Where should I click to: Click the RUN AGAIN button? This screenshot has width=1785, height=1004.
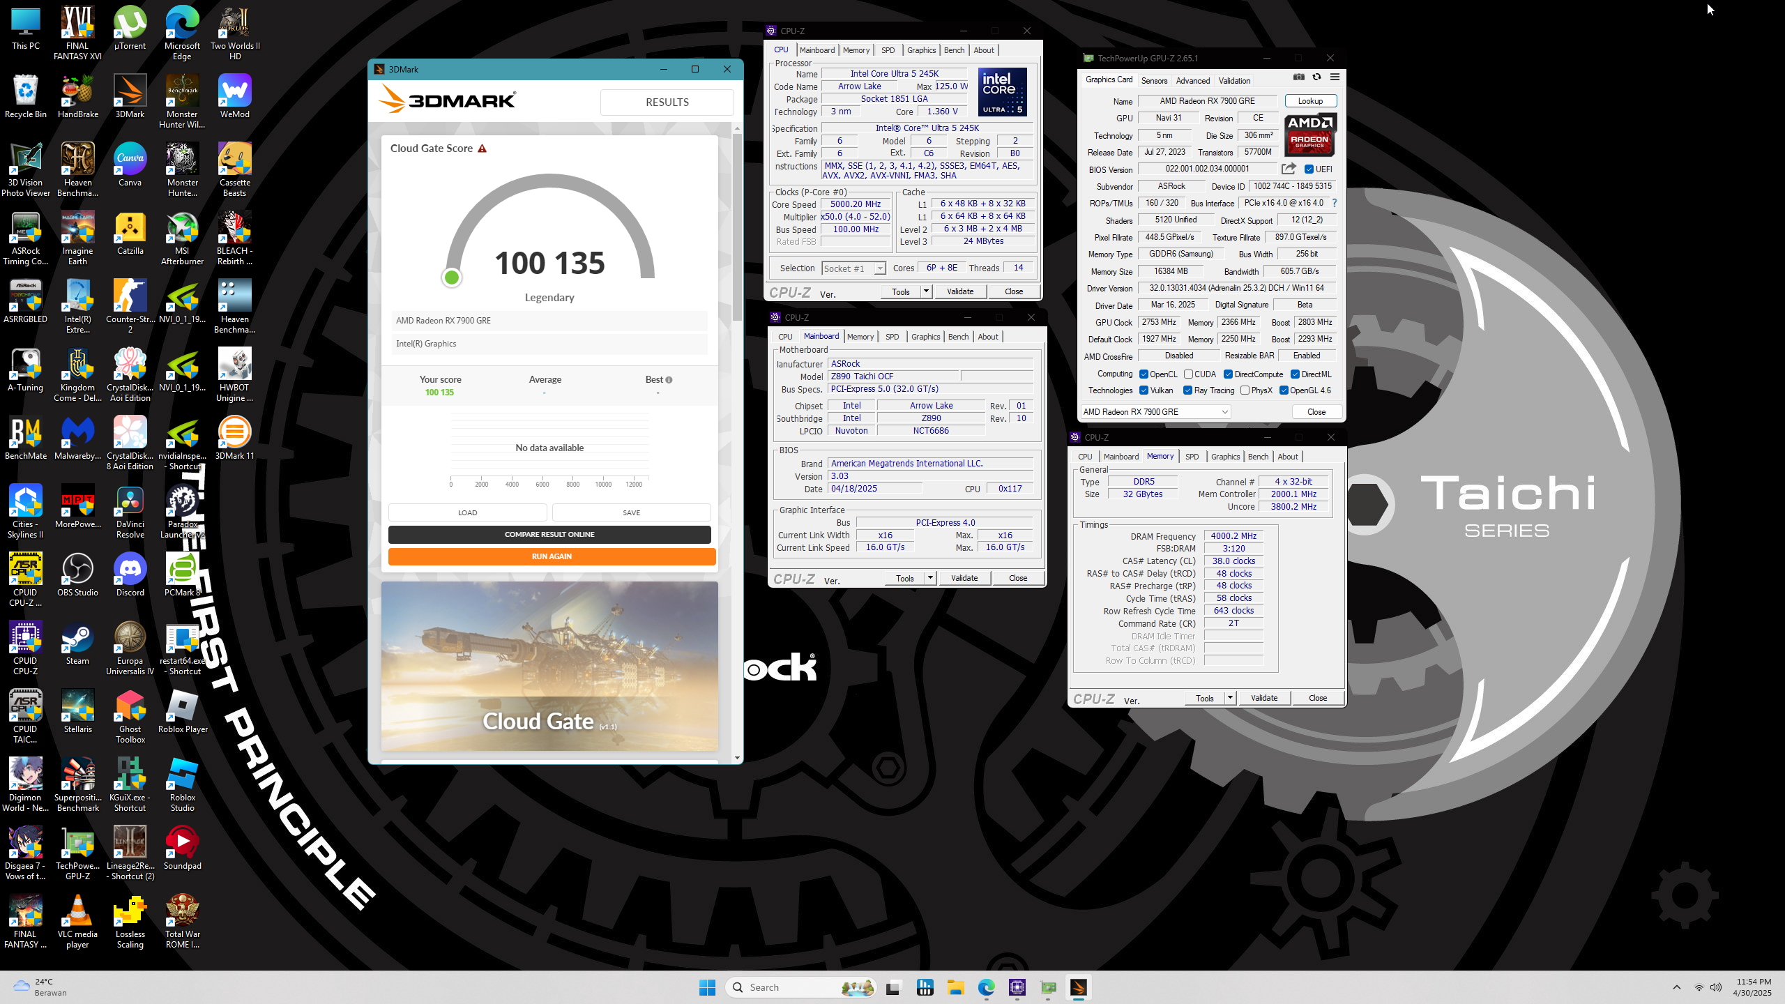(552, 556)
